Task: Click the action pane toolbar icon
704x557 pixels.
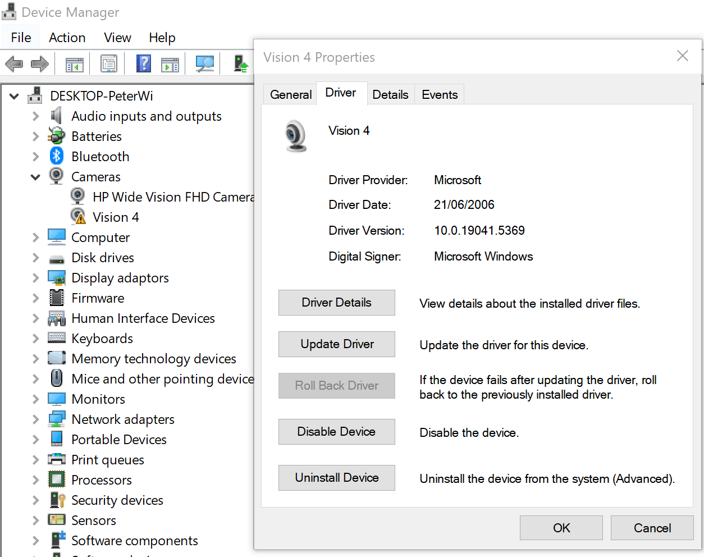Action: click(x=170, y=65)
